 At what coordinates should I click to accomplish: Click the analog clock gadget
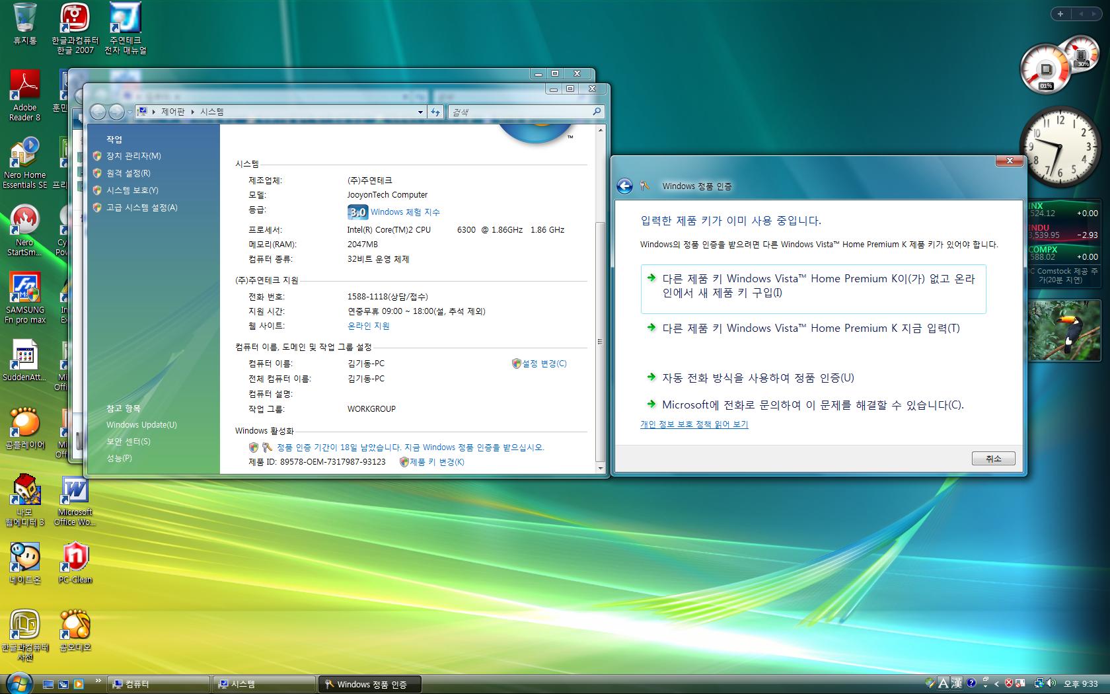click(x=1060, y=147)
